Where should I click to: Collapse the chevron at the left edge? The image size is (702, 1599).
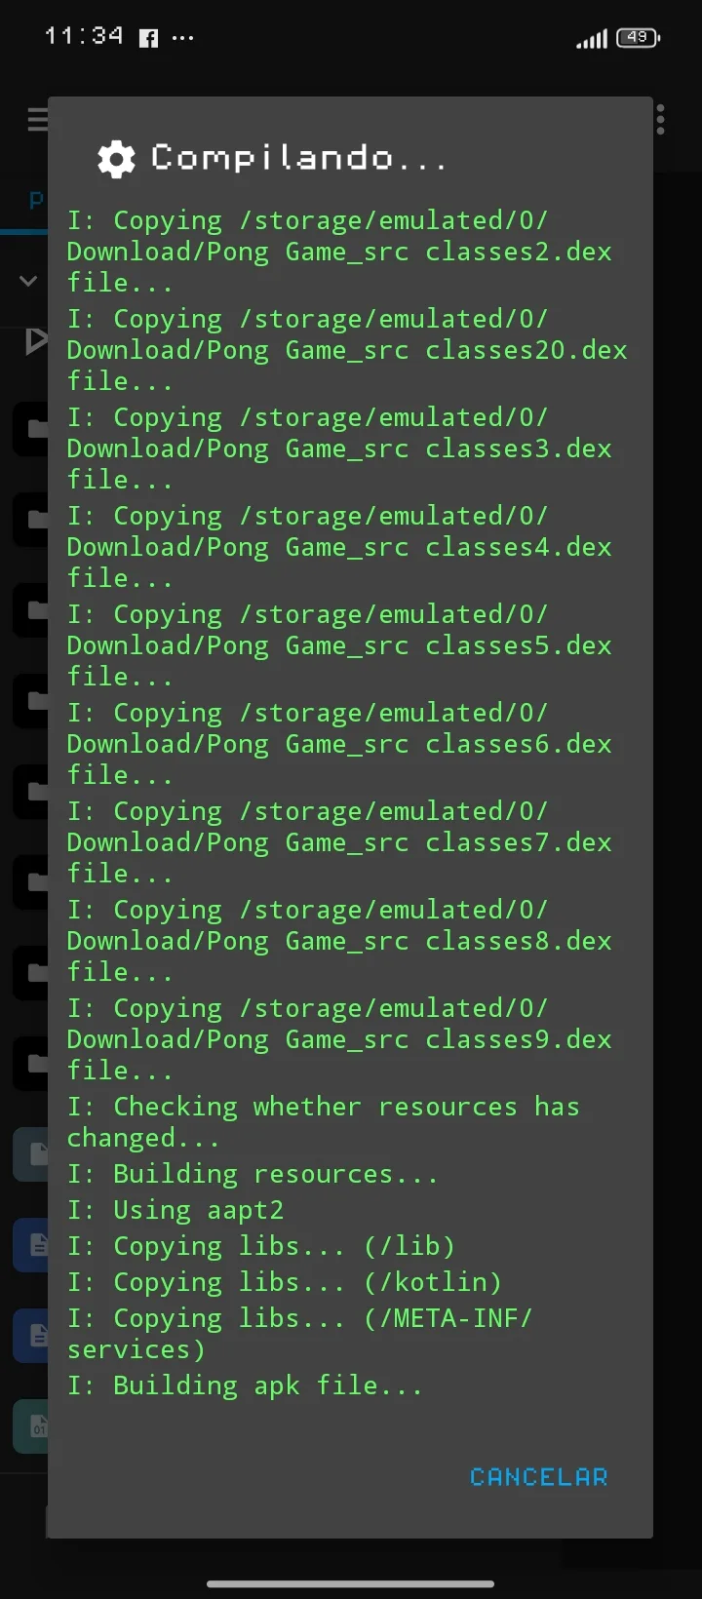click(28, 281)
